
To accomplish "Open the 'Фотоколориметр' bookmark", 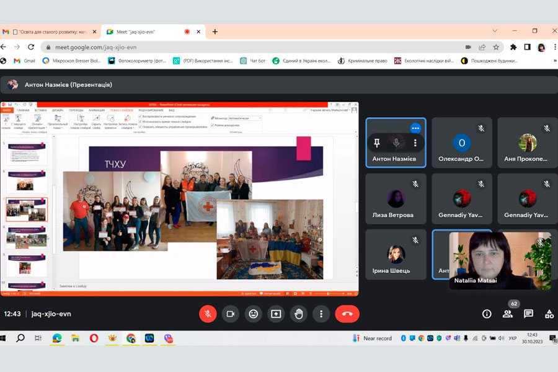I will [x=138, y=61].
